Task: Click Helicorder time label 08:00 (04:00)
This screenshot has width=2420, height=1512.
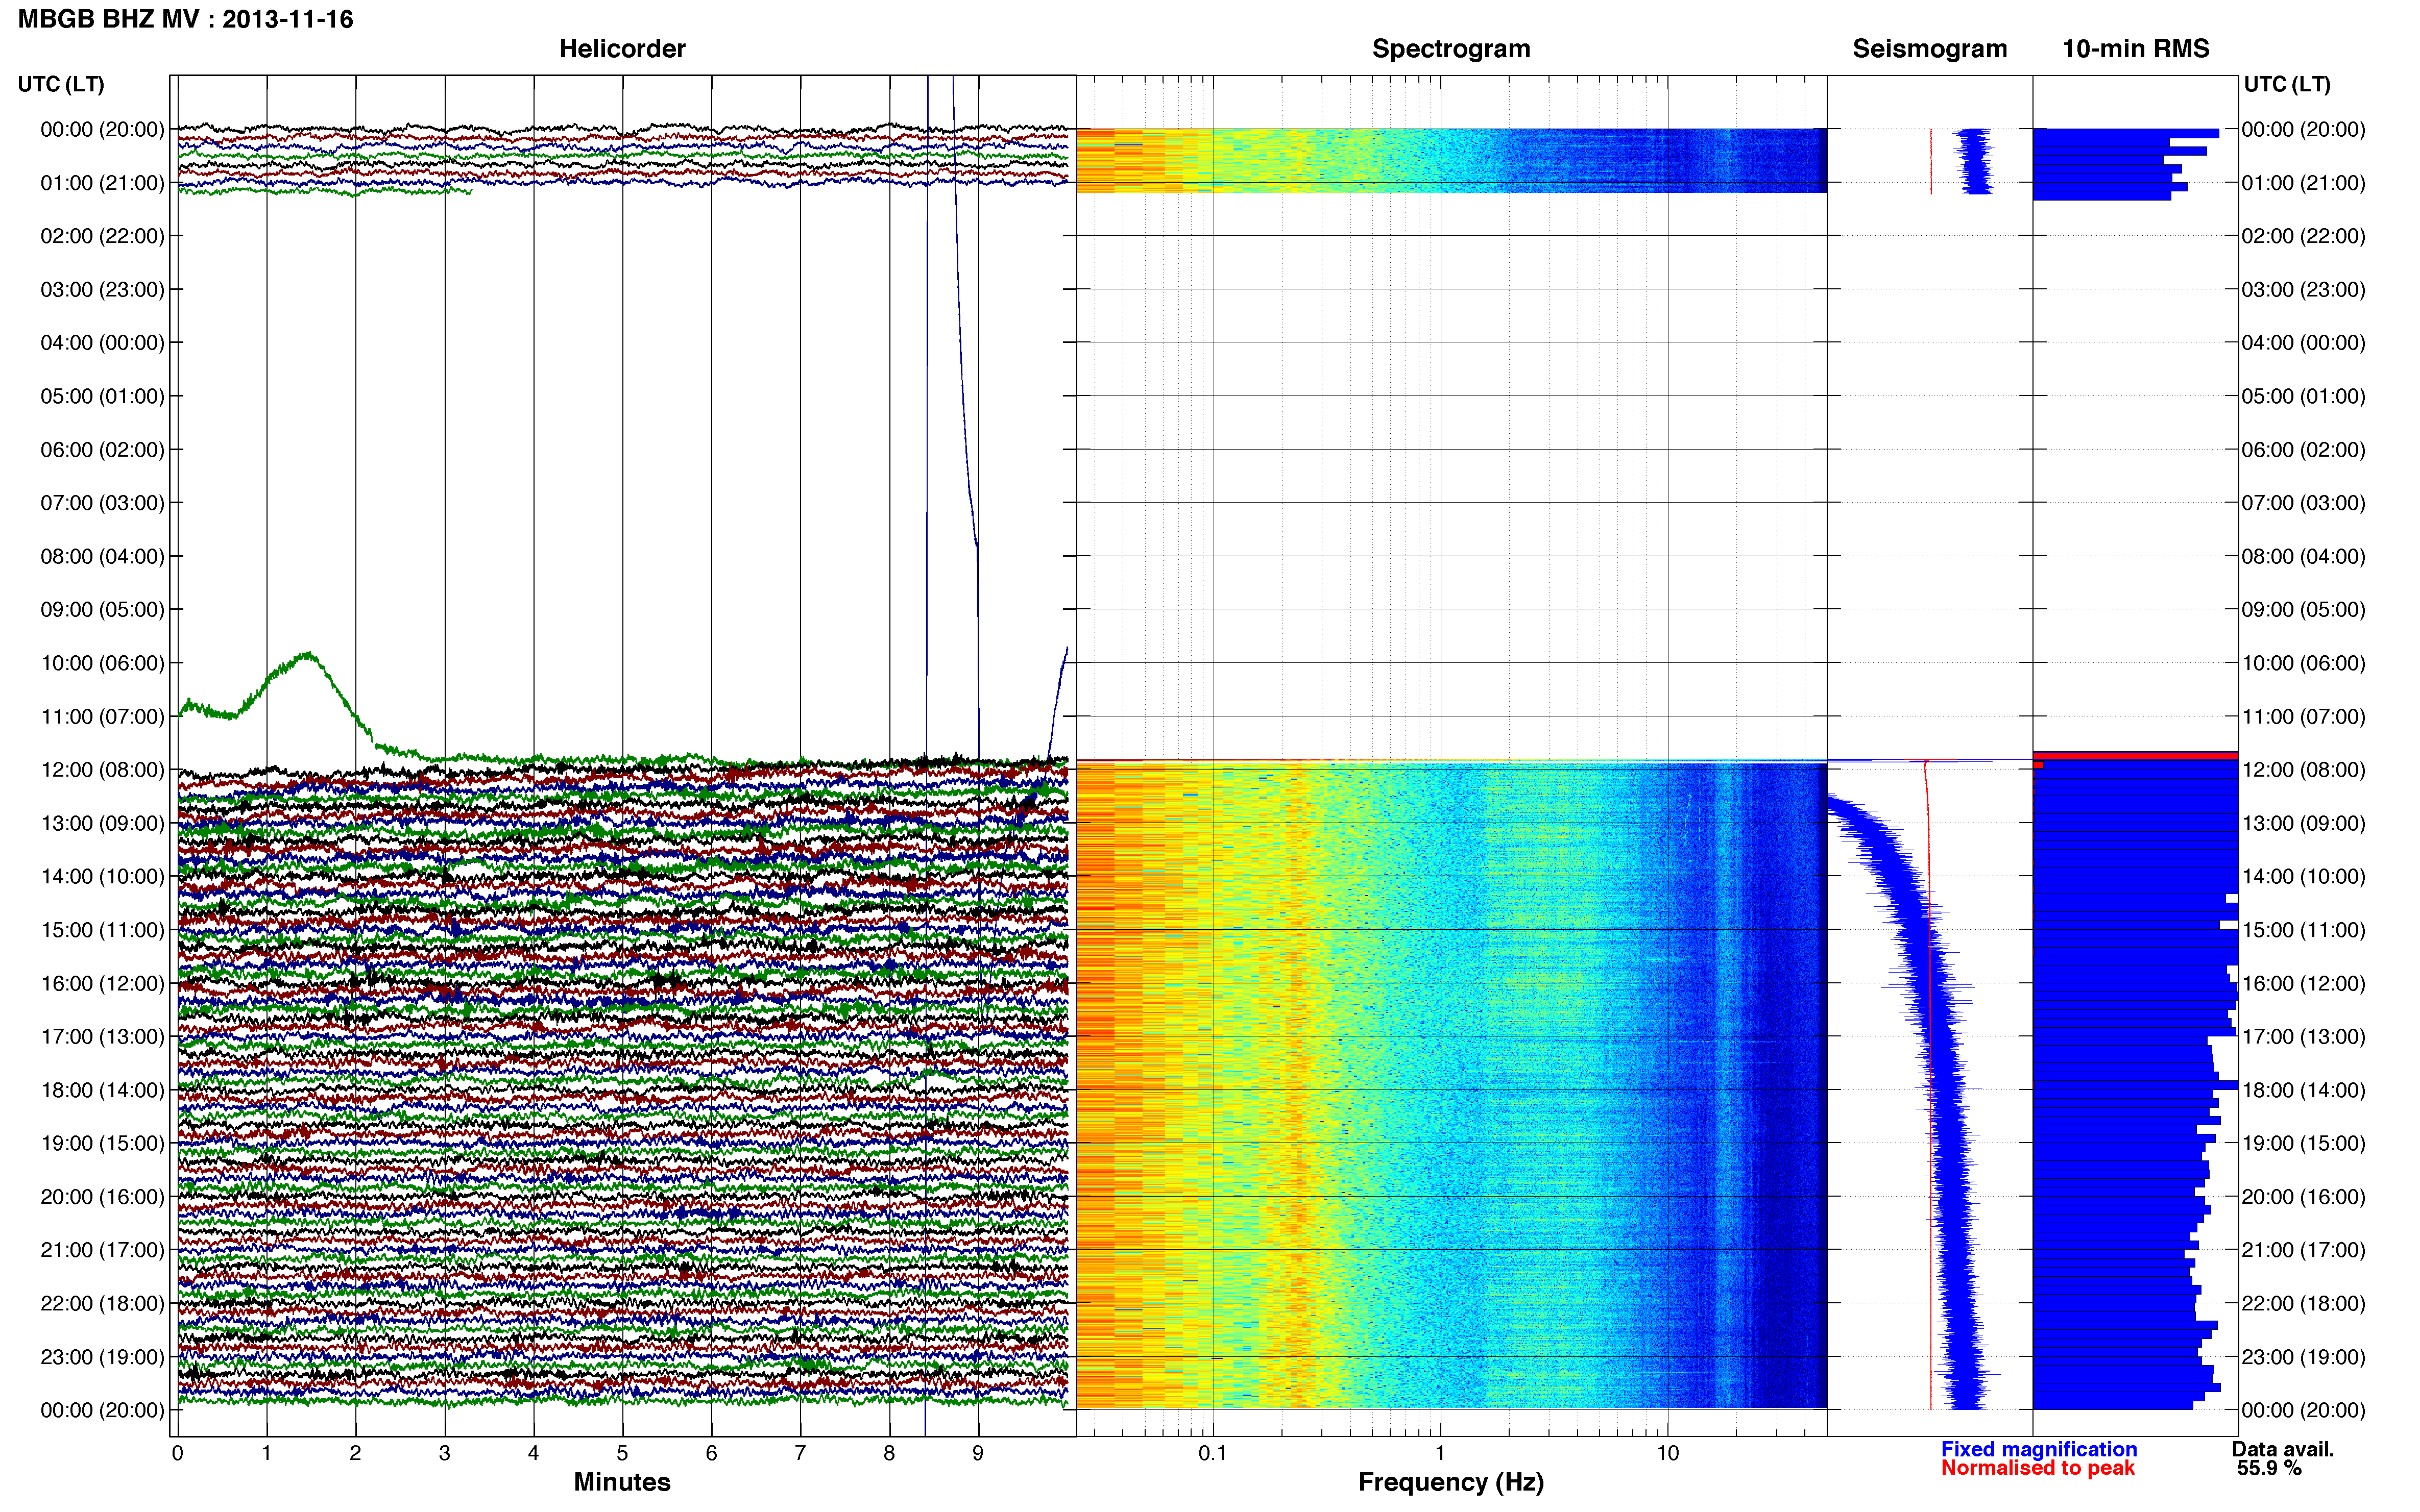Action: click(x=102, y=556)
